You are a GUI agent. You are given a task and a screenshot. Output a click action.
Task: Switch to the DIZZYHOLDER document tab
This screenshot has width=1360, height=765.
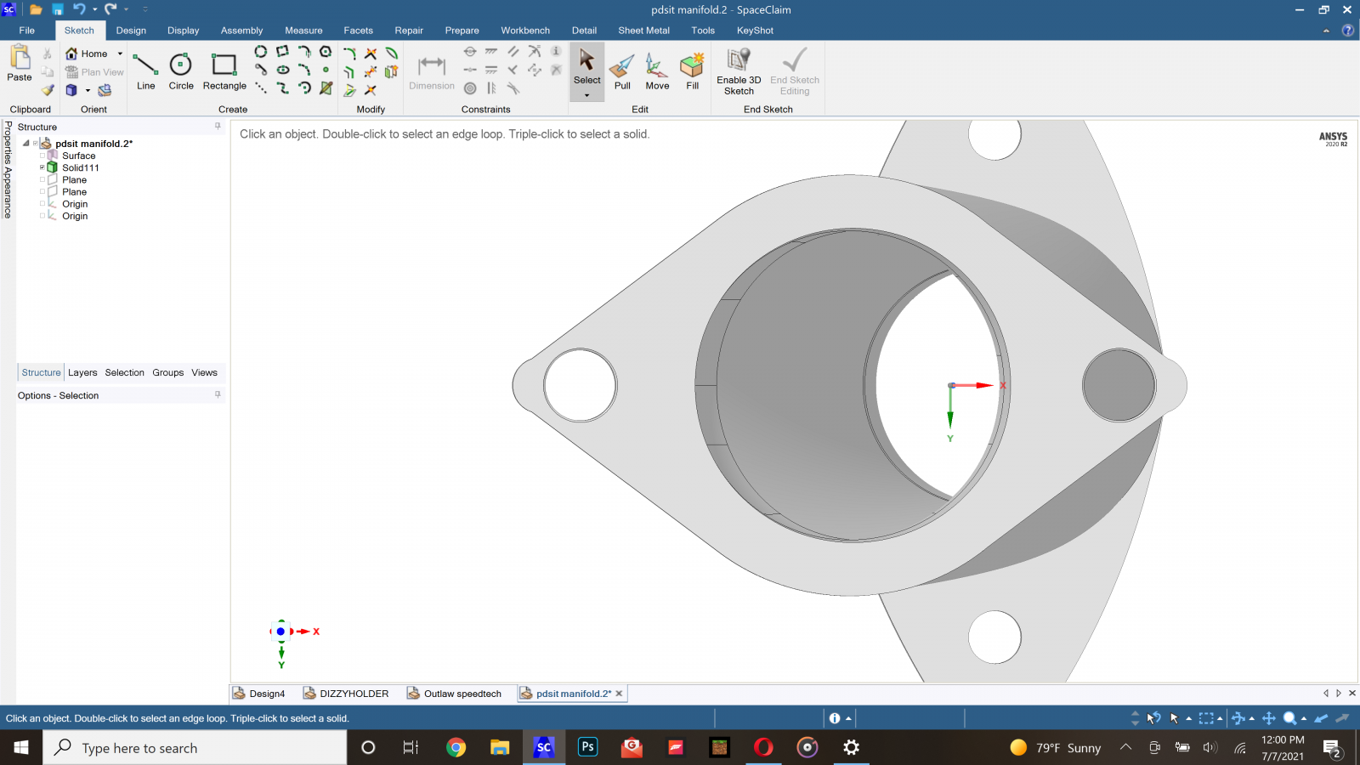[346, 694]
